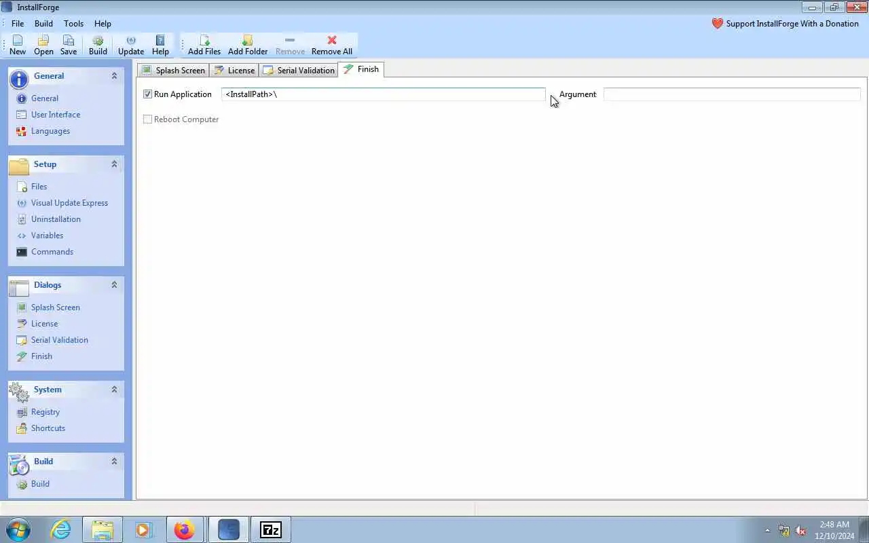Show hidden system tray icons arrow
This screenshot has width=869, height=543.
(x=768, y=531)
